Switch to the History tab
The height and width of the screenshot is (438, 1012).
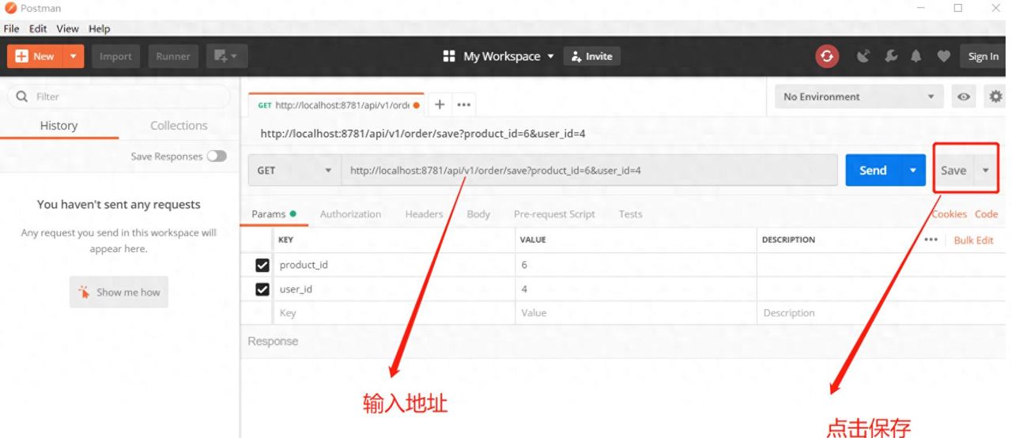[59, 126]
